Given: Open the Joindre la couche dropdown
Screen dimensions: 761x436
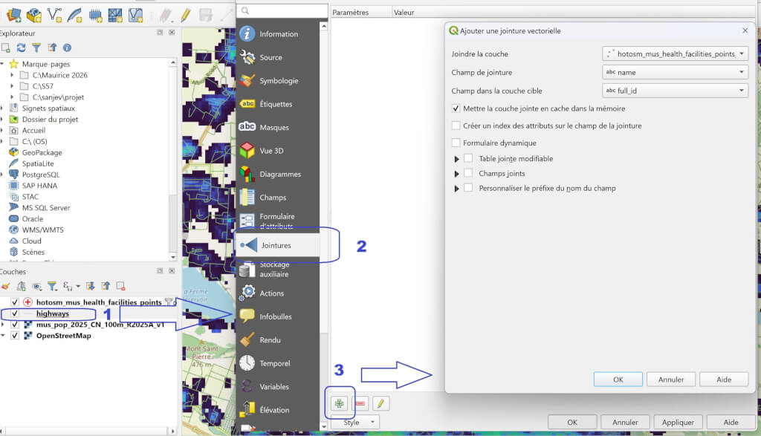Looking at the screenshot, I should pos(674,53).
